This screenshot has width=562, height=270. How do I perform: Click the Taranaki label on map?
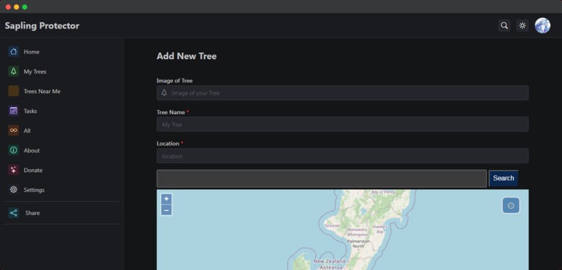pyautogui.click(x=331, y=225)
